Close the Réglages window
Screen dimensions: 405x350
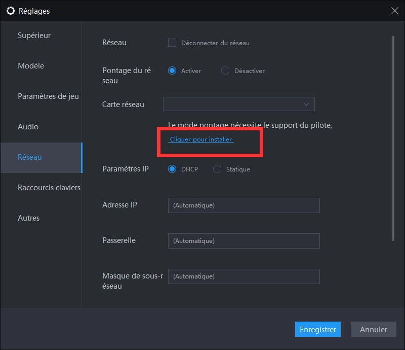395,11
